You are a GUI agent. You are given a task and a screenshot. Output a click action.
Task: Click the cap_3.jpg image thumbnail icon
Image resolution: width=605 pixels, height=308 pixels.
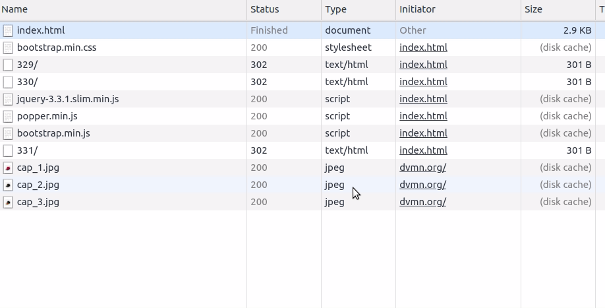8,202
